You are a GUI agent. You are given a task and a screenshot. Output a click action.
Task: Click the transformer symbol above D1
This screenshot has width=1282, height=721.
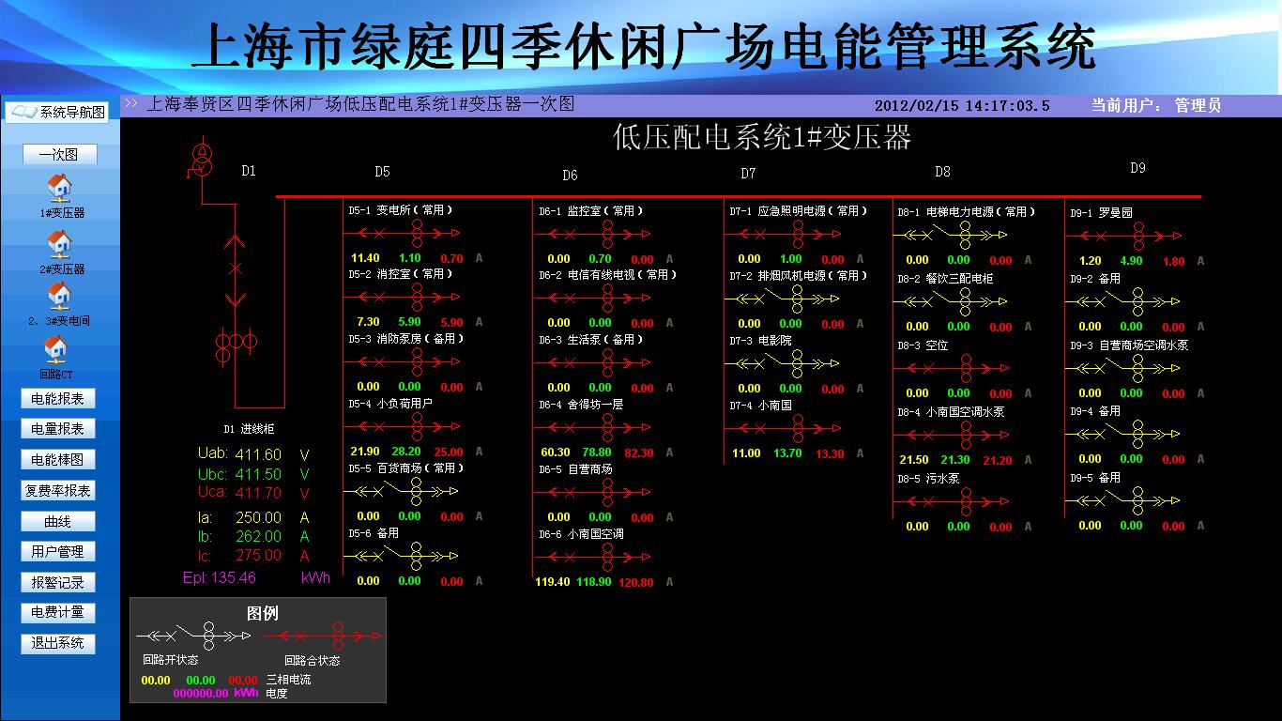pyautogui.click(x=200, y=160)
